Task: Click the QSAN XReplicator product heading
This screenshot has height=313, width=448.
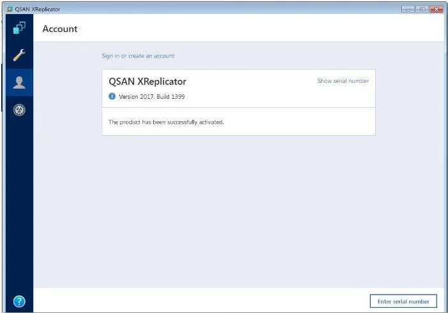Action: pos(147,82)
